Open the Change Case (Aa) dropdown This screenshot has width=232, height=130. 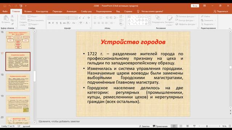(x=74, y=23)
